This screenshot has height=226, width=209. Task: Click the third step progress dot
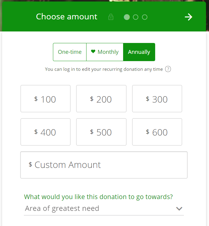click(x=145, y=17)
